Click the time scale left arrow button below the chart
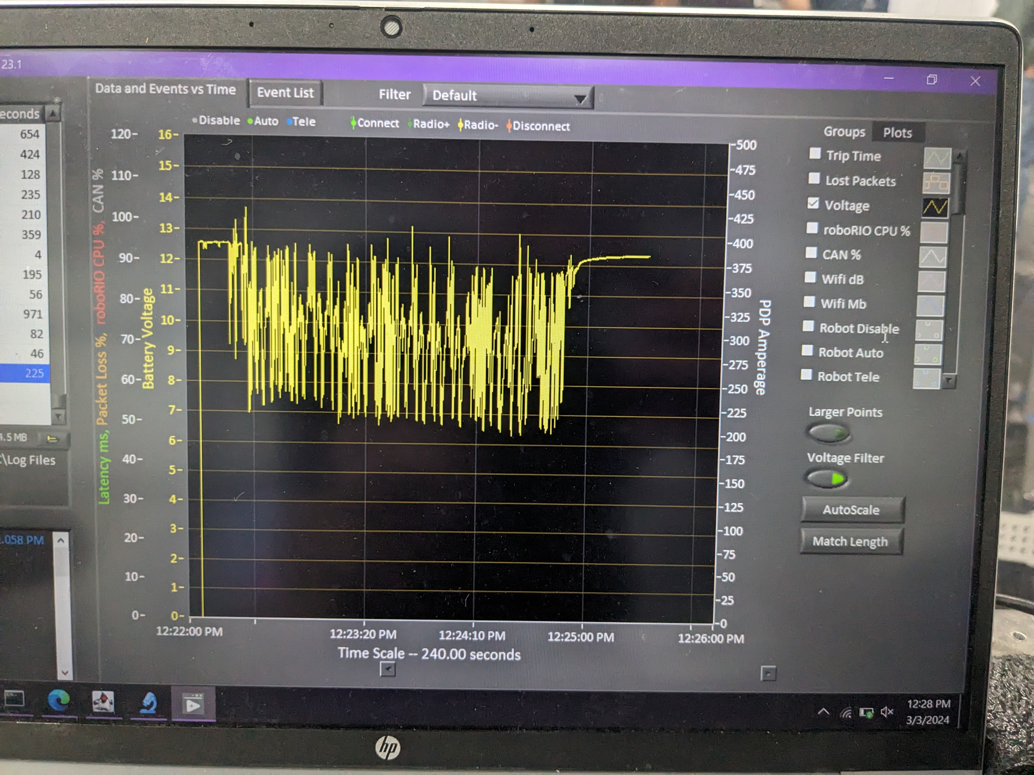1034x775 pixels. pos(388,669)
